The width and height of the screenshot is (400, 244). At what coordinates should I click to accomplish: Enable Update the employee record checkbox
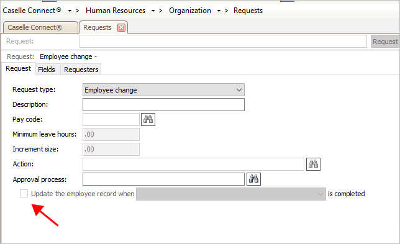24,194
